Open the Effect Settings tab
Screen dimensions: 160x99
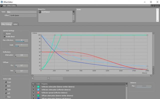(6, 24)
